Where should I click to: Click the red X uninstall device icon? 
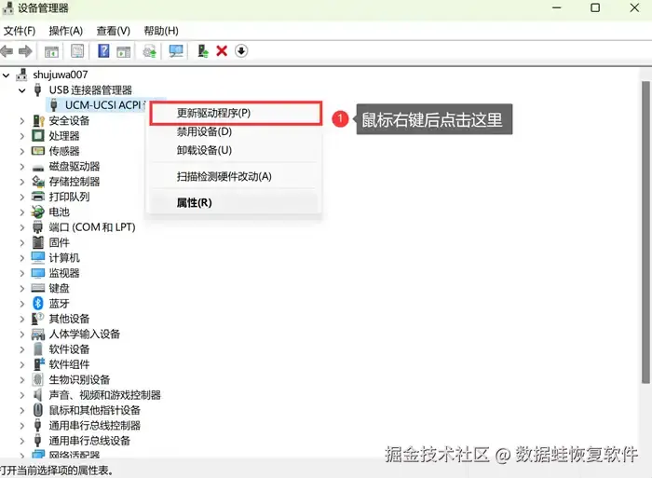click(222, 51)
